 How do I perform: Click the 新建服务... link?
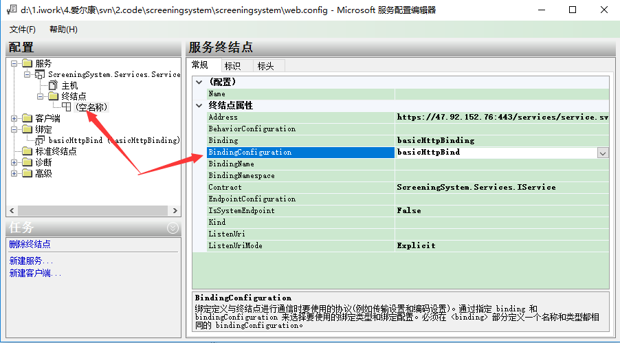pyautogui.click(x=31, y=261)
